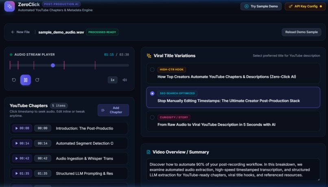Click the From Raw Audio title text

click(x=216, y=125)
